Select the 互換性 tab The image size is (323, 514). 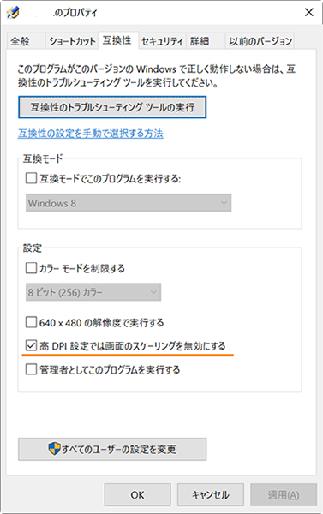[117, 40]
